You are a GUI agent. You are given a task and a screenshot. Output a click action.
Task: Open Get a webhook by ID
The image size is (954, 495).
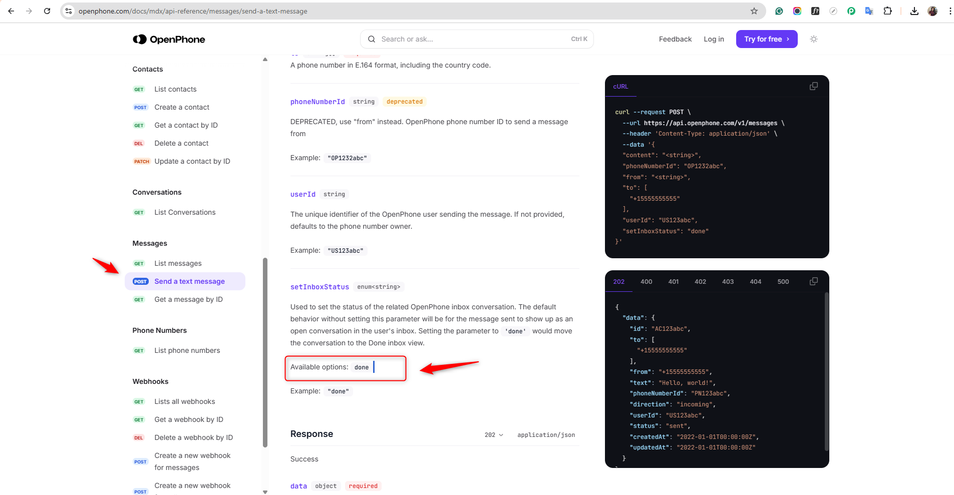point(189,419)
